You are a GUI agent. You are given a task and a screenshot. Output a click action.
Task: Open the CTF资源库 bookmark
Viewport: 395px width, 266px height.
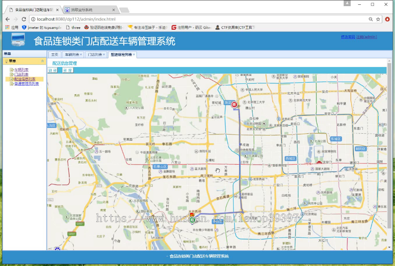(235, 28)
